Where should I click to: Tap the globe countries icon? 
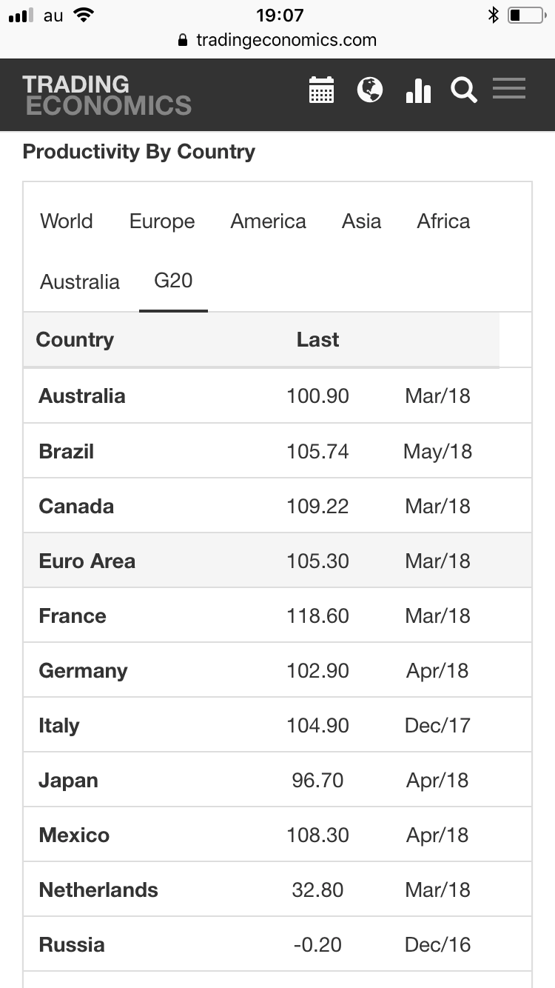tap(369, 90)
